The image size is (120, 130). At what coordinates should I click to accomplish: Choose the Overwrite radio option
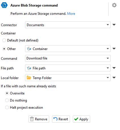tap(7, 93)
